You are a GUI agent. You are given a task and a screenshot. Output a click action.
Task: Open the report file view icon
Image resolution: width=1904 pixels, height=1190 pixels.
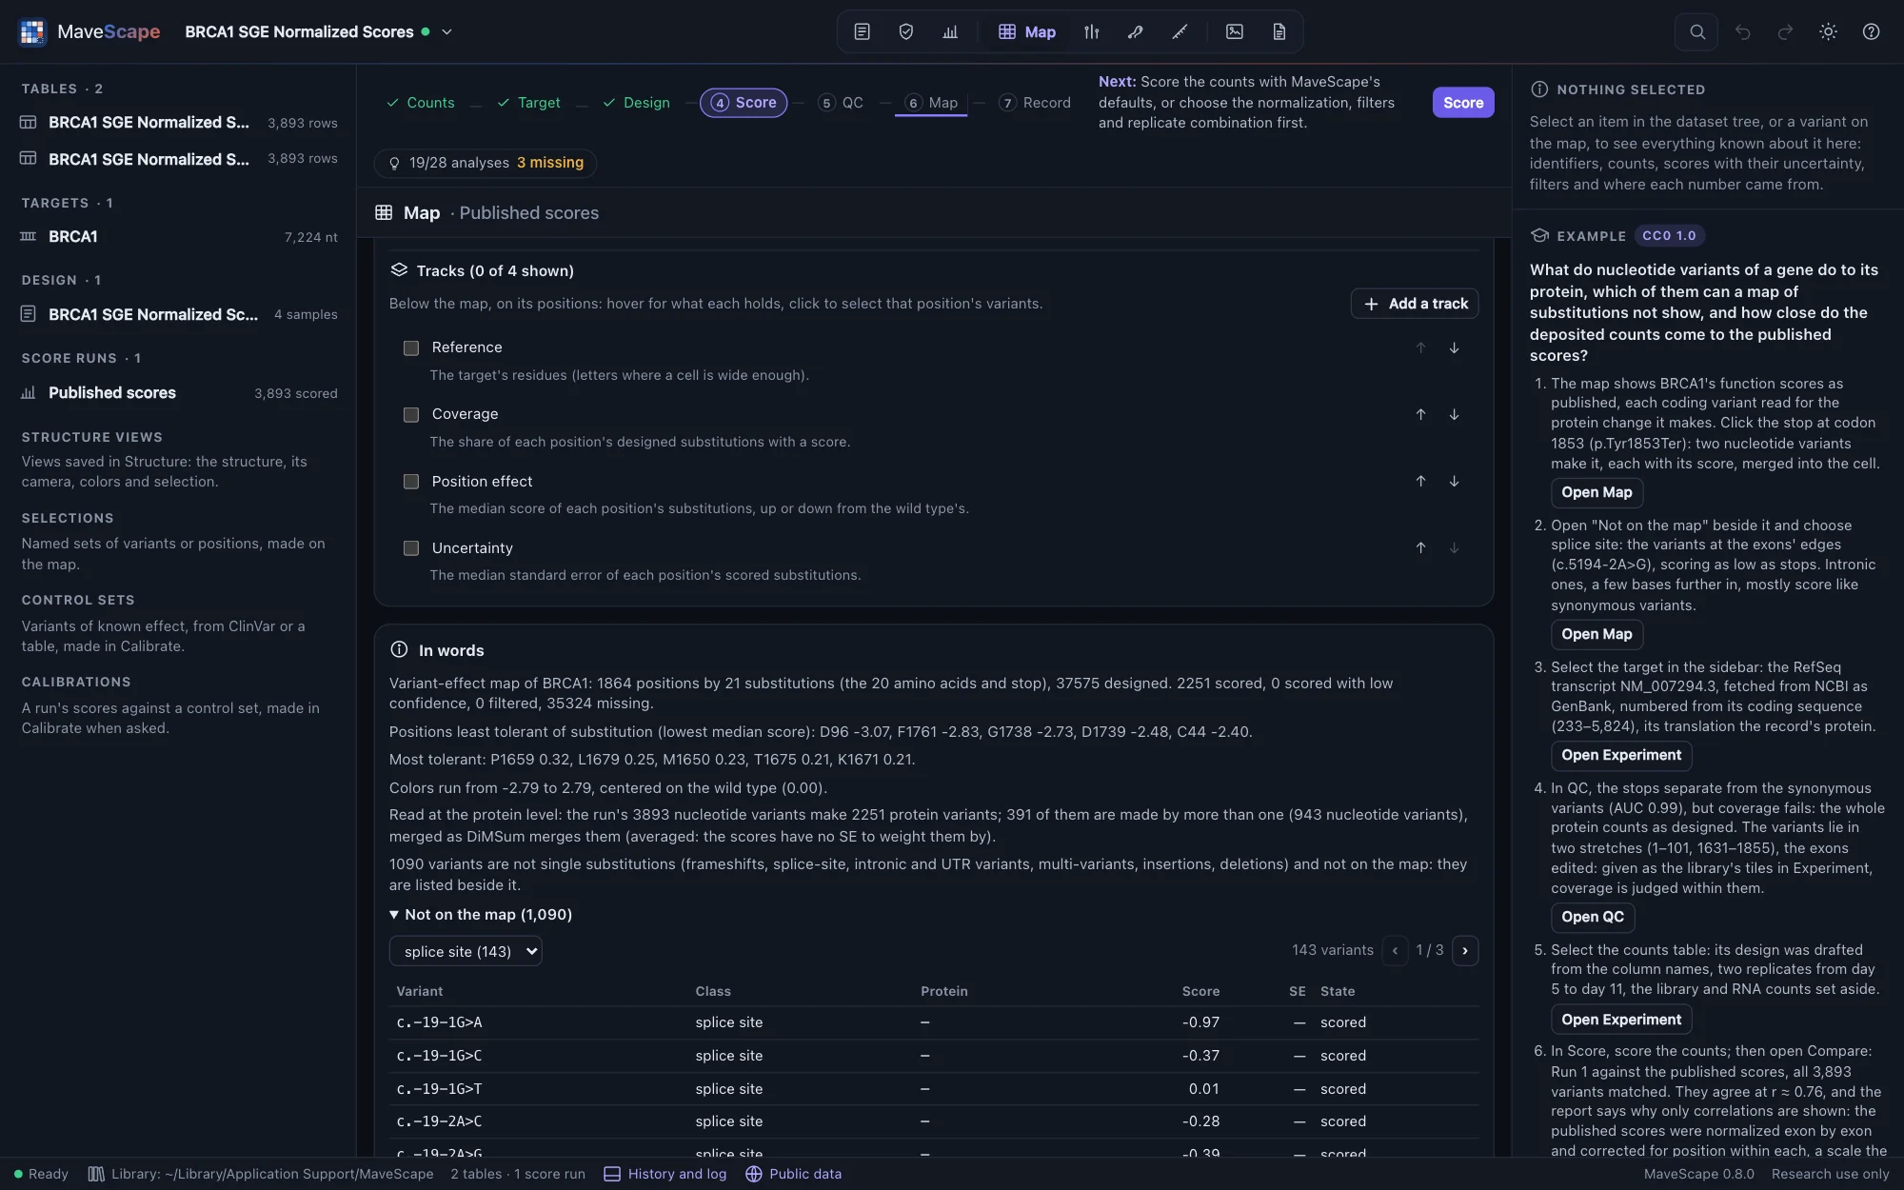tap(1279, 31)
